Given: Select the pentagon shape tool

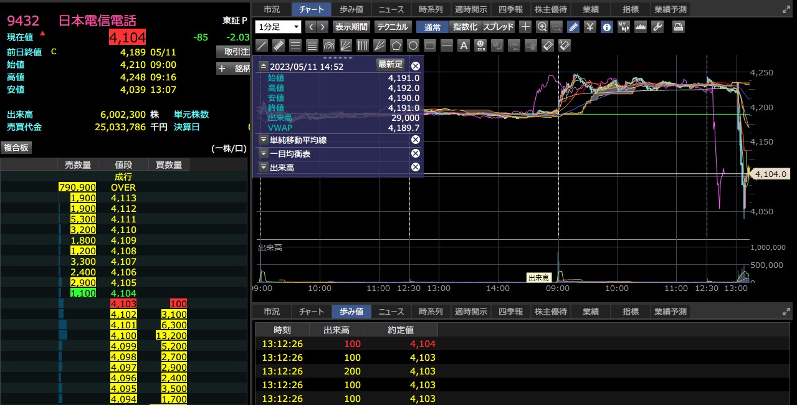Looking at the screenshot, I should [396, 45].
